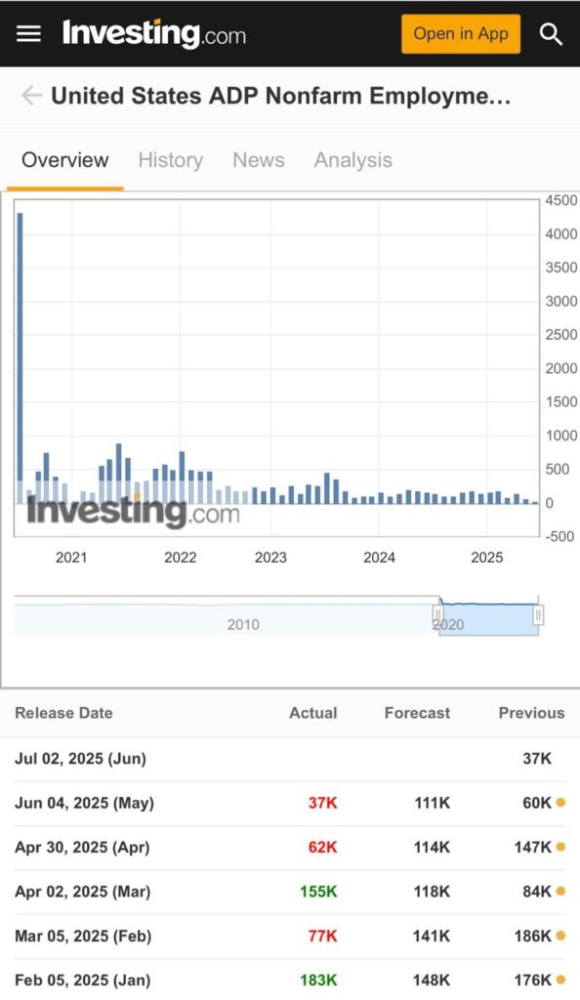Click the 2022 x-axis label

181,558
